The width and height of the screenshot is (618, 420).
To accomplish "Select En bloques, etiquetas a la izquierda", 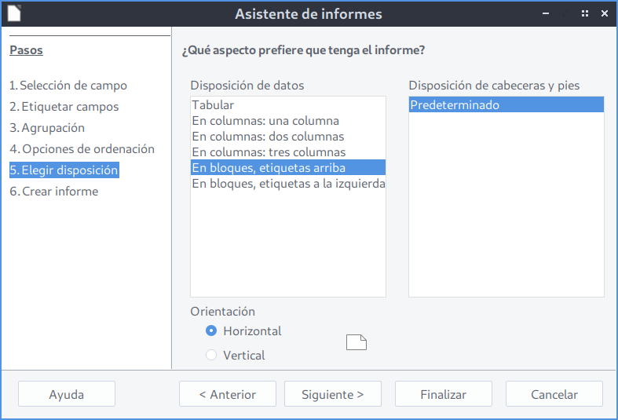I will [288, 184].
